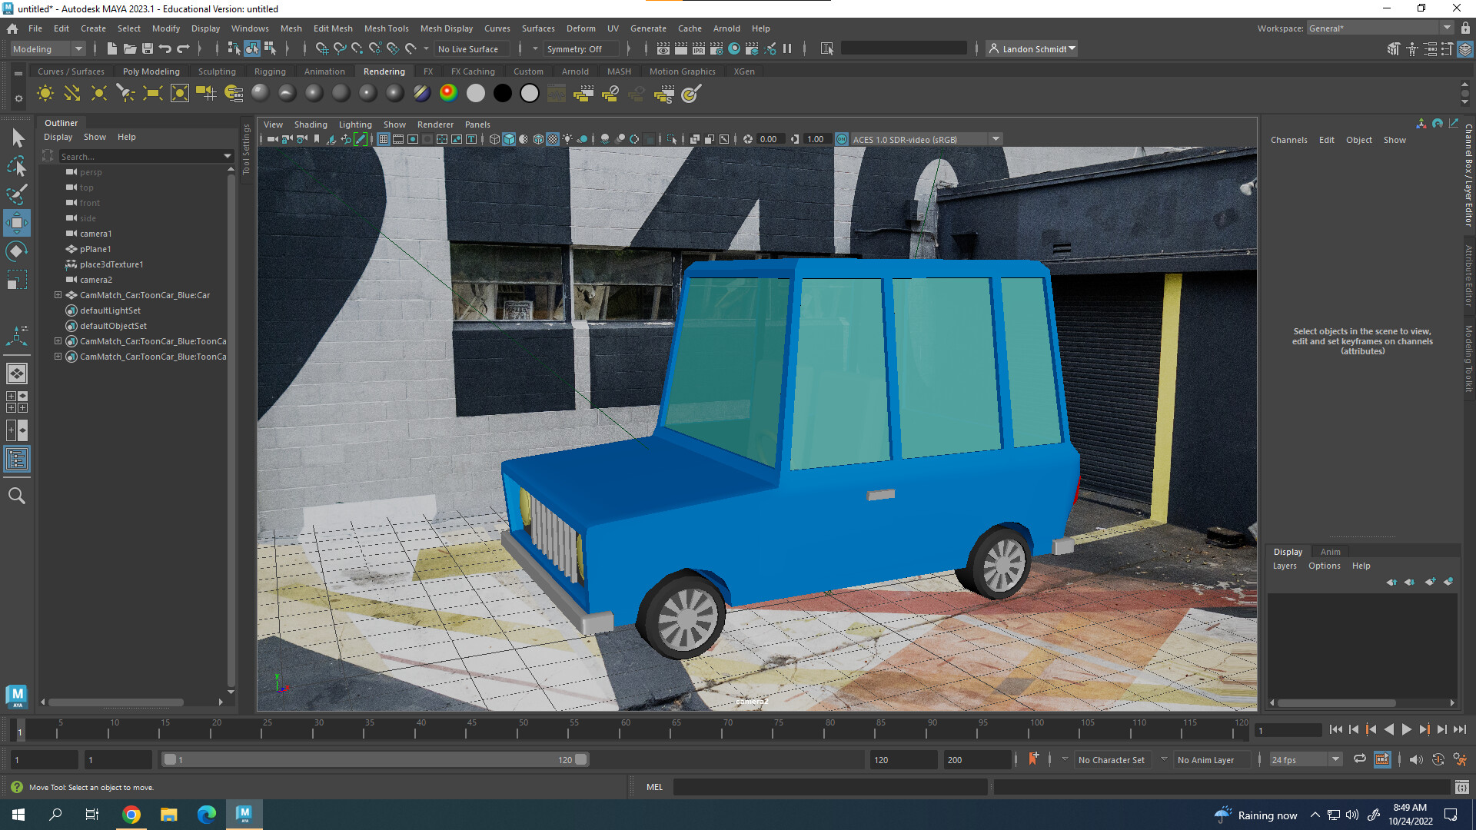Enable the resolution gate overlay
Screen dimensions: 1476x830
click(413, 139)
